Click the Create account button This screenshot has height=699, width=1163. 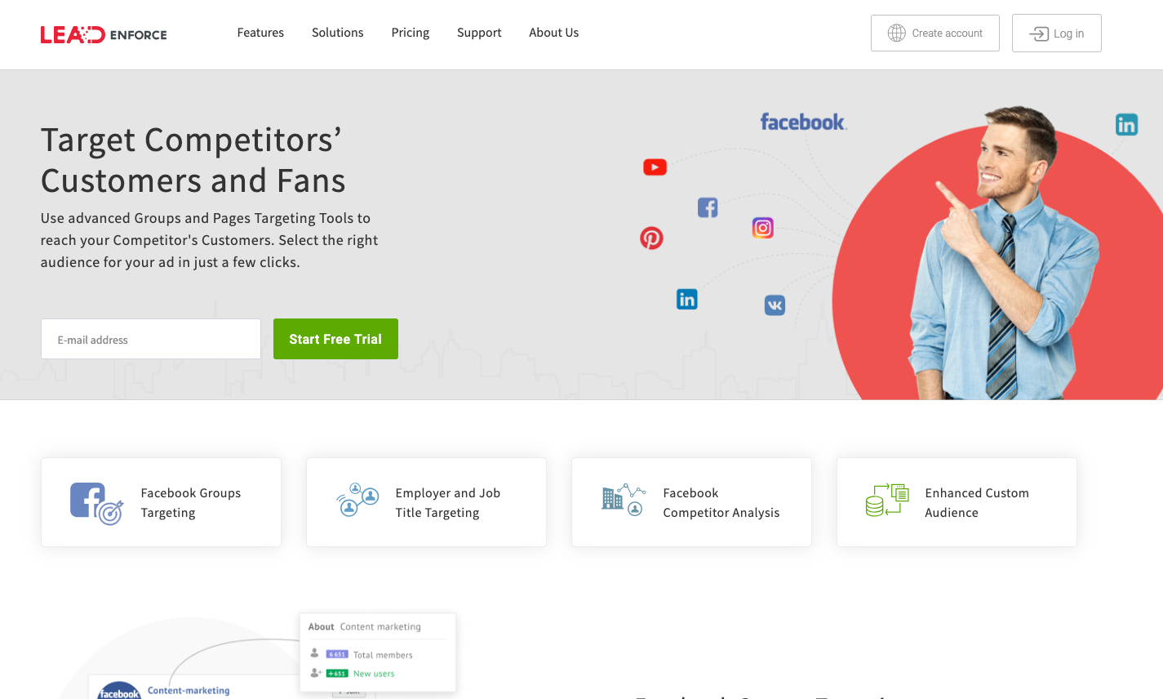934,33
